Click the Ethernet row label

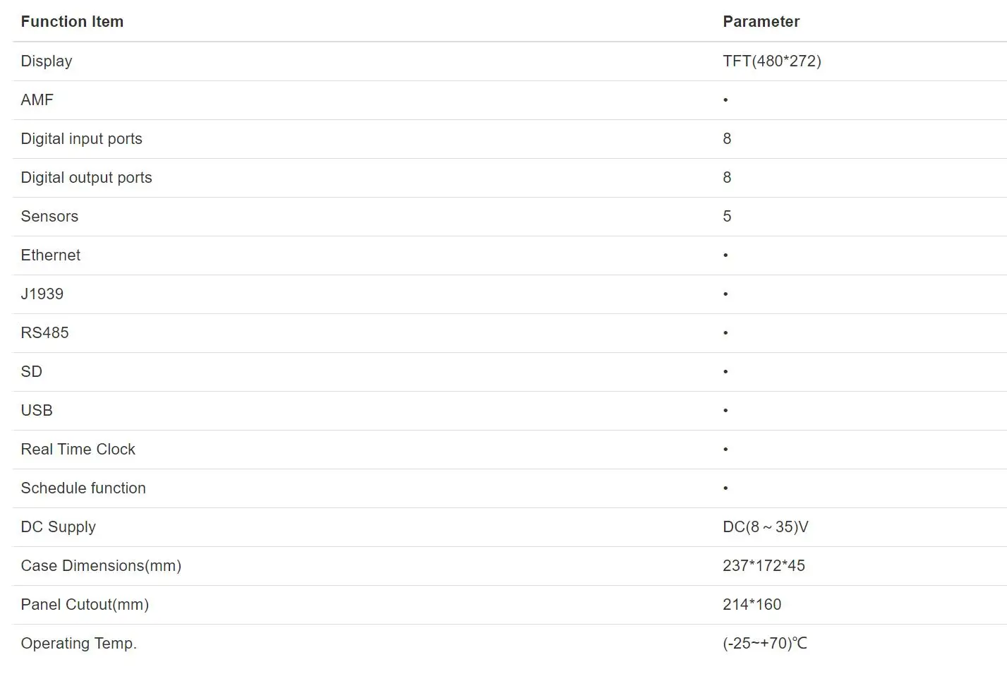point(51,255)
